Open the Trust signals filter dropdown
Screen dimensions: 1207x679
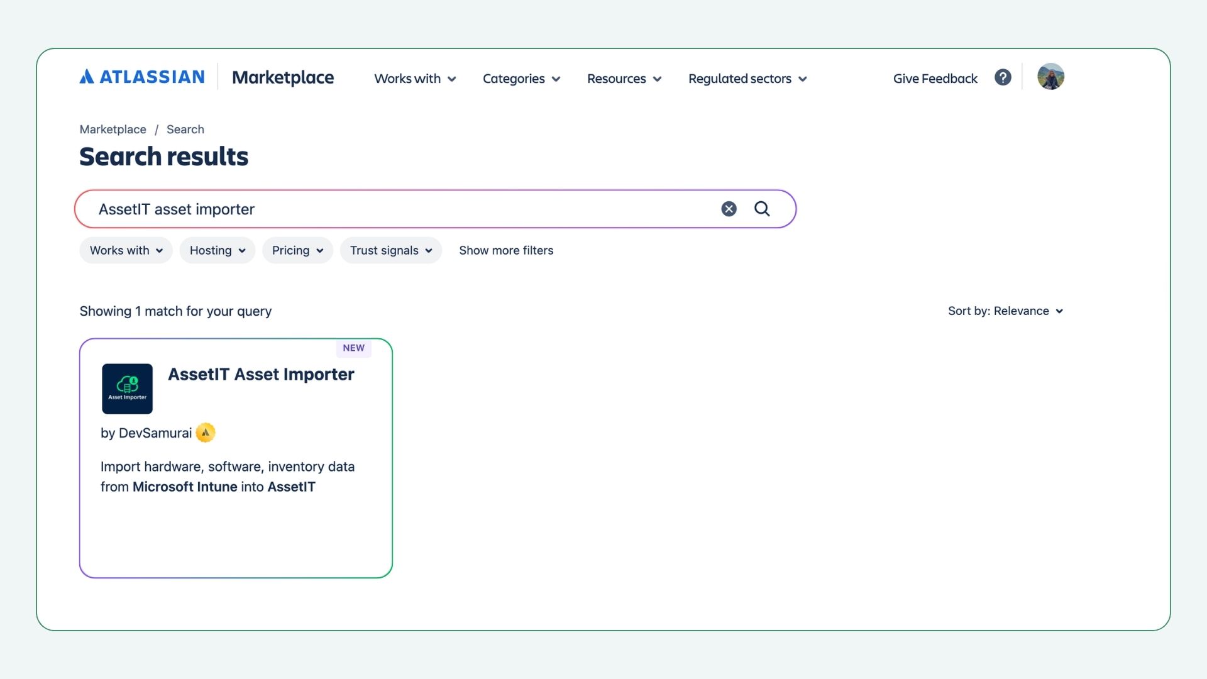click(x=391, y=250)
